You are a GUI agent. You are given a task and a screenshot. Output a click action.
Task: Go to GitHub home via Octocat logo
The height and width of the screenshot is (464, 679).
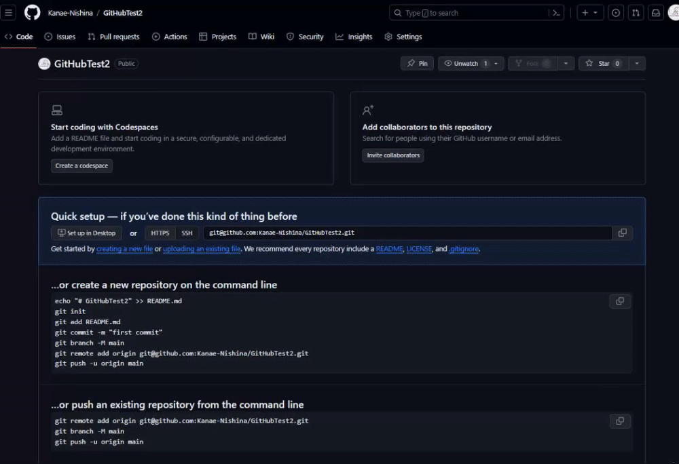pyautogui.click(x=32, y=12)
